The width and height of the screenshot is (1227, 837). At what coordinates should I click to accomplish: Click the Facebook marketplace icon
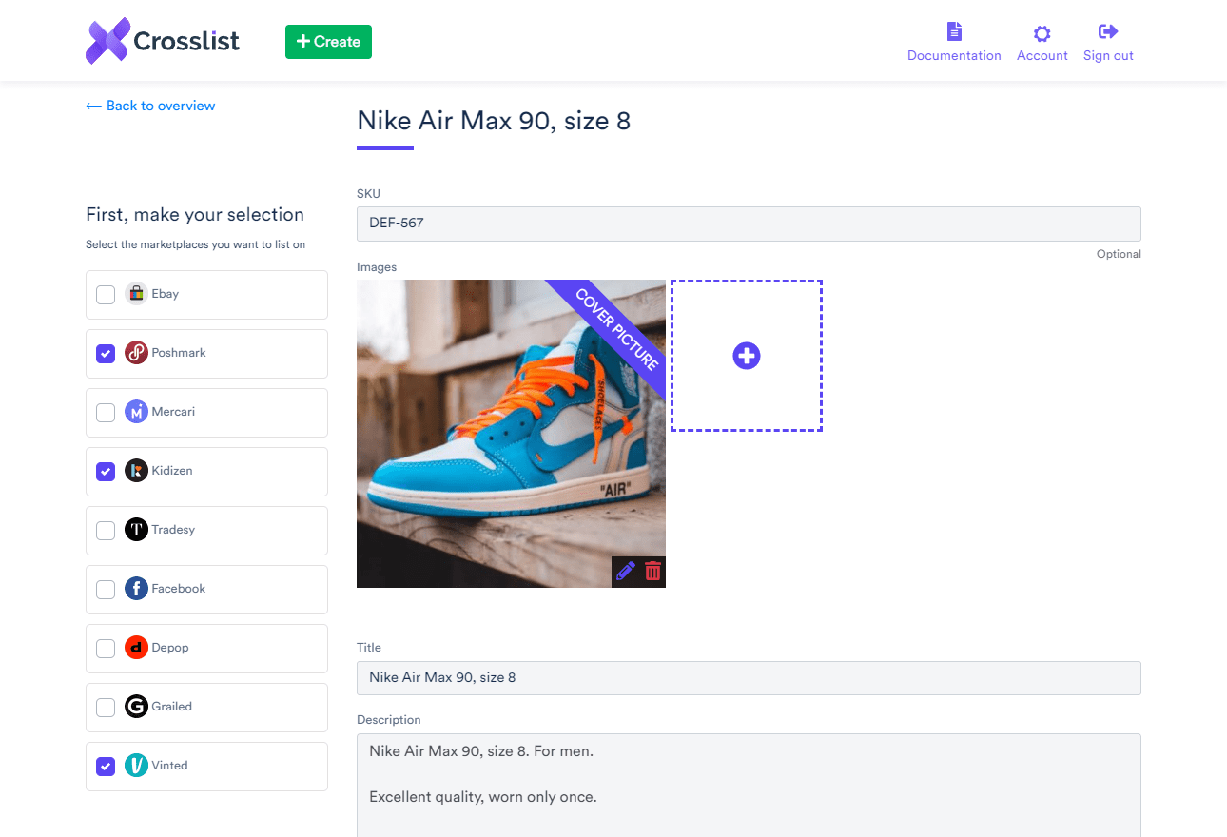(x=136, y=589)
